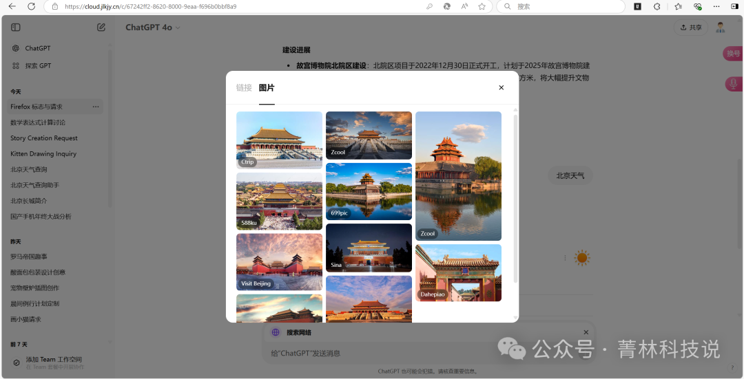Select the 图片 tab
Screen dimensions: 744x379
tap(267, 87)
